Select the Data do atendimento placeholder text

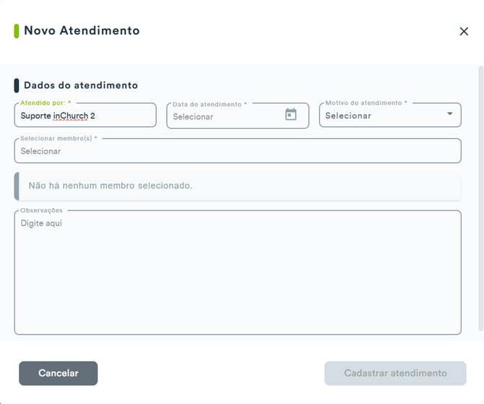(x=193, y=117)
